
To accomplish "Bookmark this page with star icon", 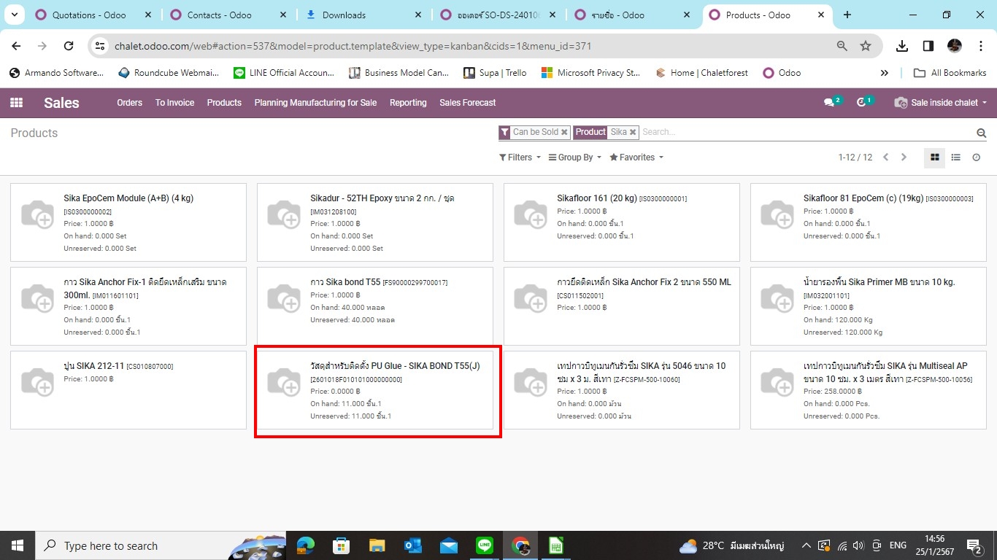I will pyautogui.click(x=866, y=46).
